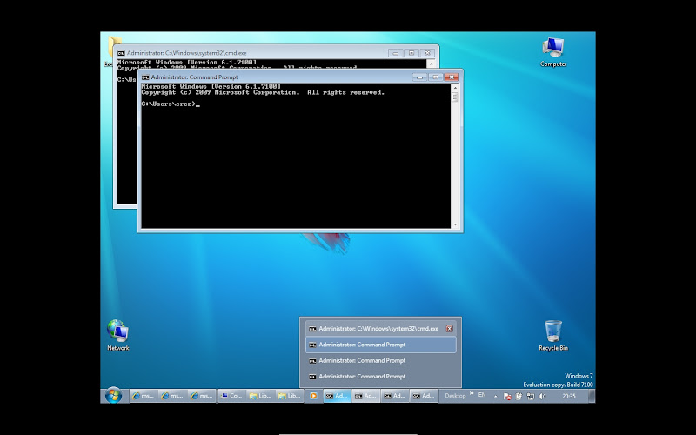Open the Computer taskbar button labeled Co...

[x=232, y=396]
